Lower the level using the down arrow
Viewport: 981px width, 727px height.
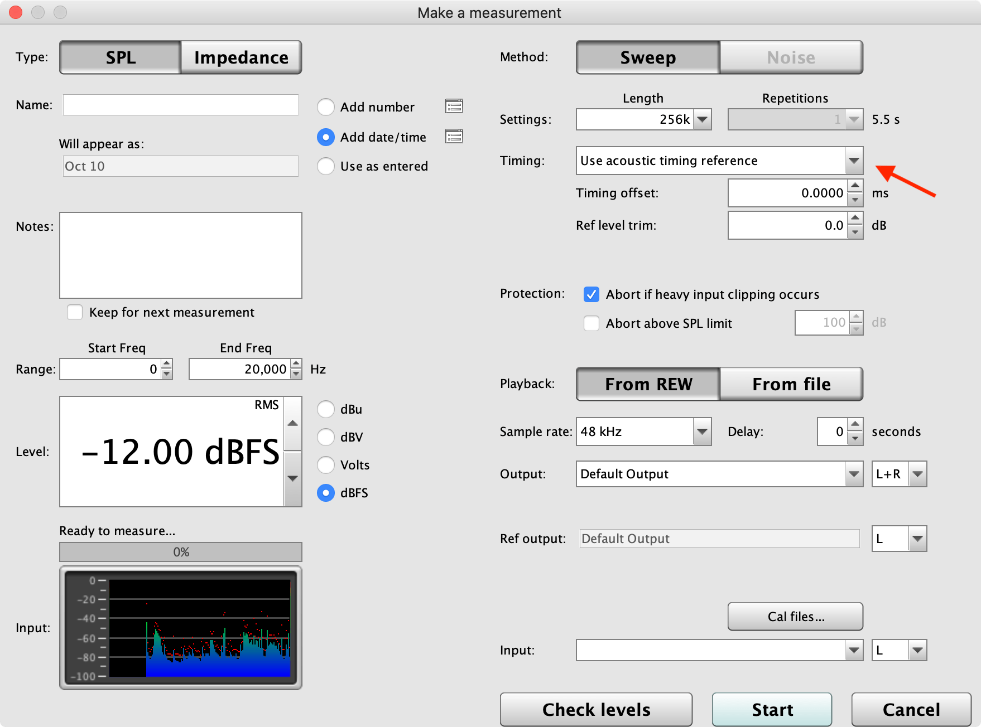click(292, 478)
